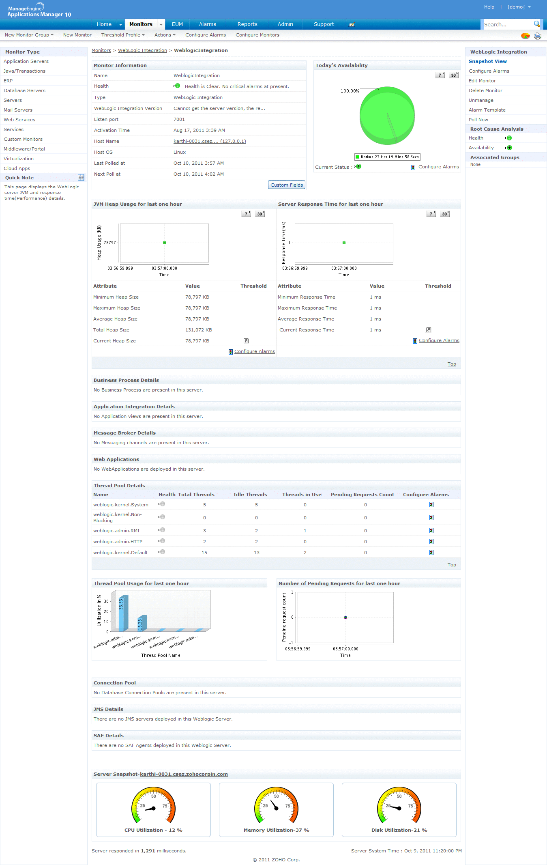The width and height of the screenshot is (547, 865).
Task: Open the Actions dropdown menu
Action: click(x=165, y=35)
